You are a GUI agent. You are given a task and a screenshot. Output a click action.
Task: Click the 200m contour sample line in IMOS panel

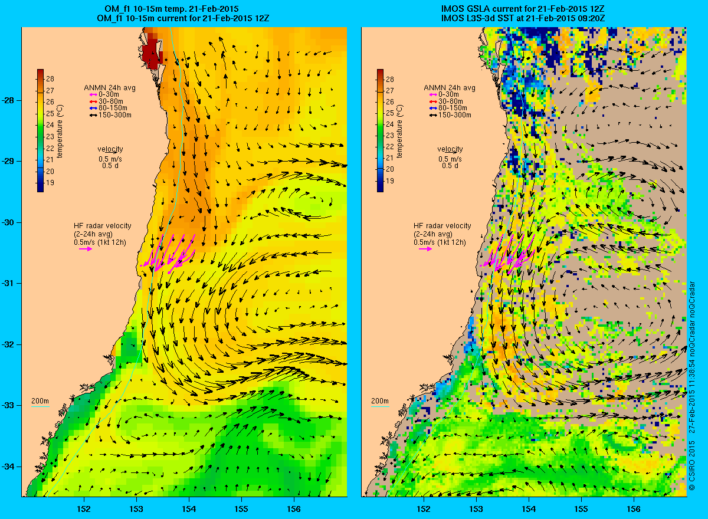point(380,407)
